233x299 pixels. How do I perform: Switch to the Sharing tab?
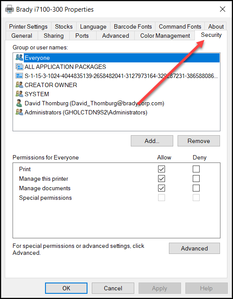coord(54,36)
